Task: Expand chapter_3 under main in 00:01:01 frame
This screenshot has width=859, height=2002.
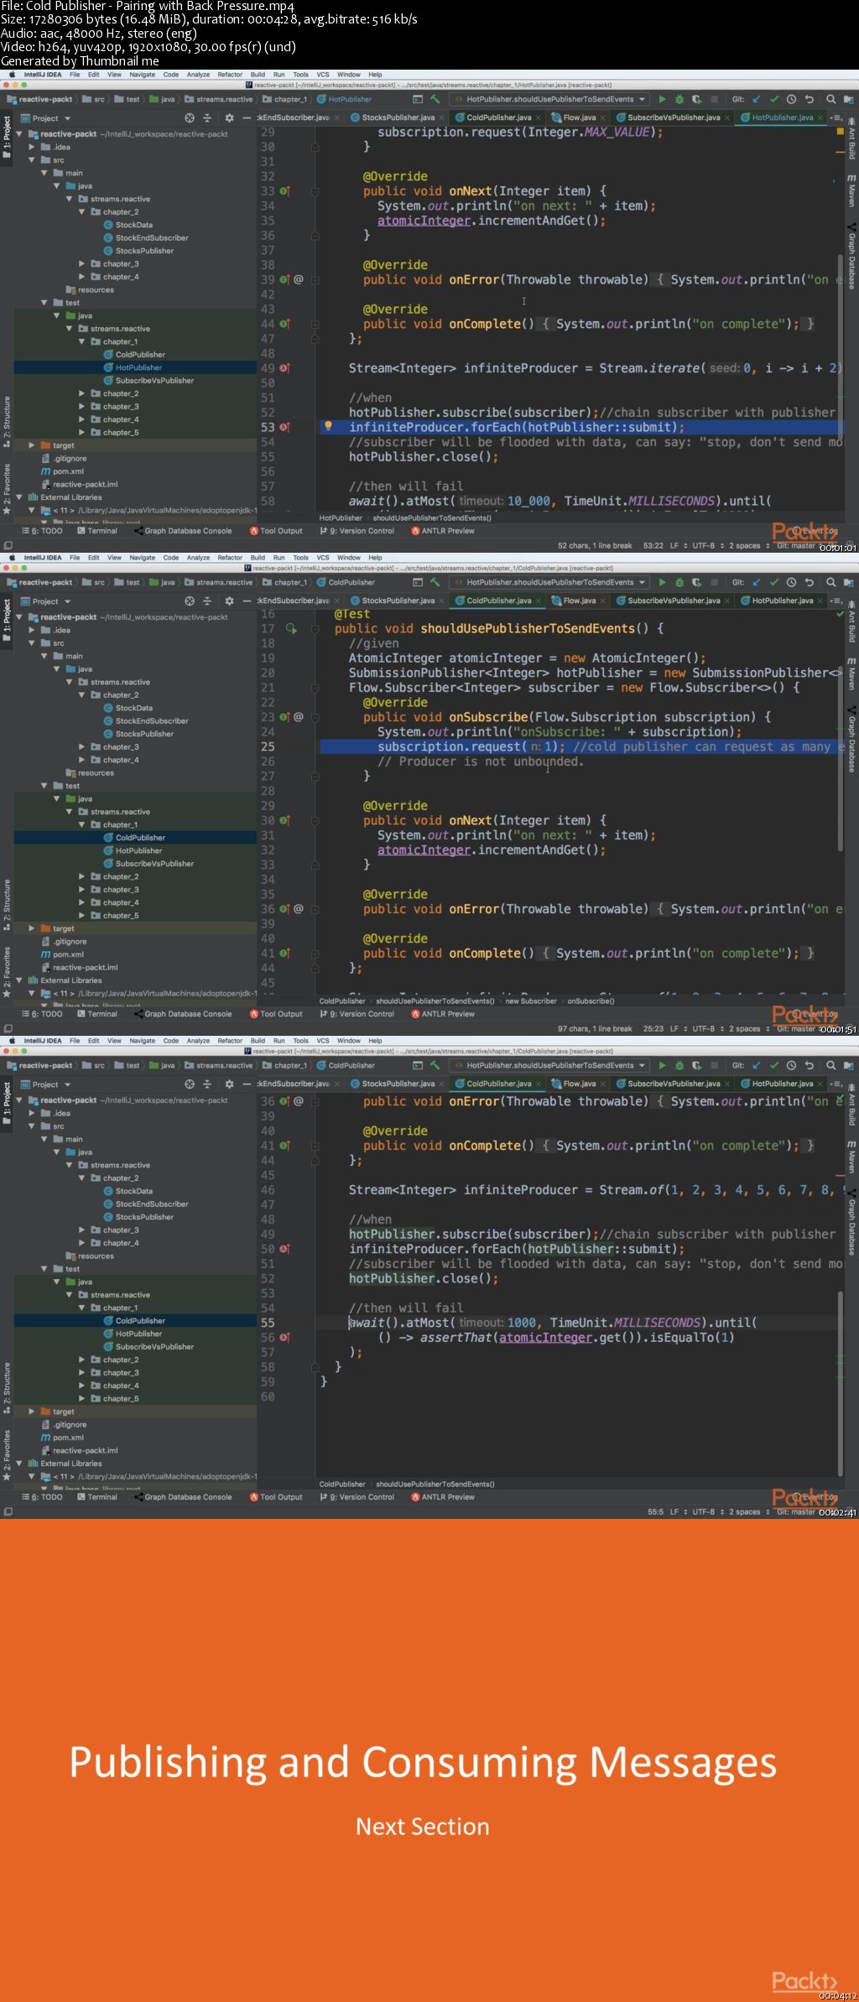Action: [82, 263]
